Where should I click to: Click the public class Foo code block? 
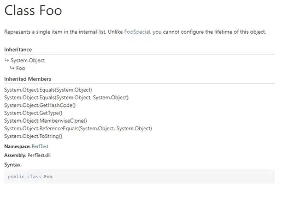tap(139, 177)
